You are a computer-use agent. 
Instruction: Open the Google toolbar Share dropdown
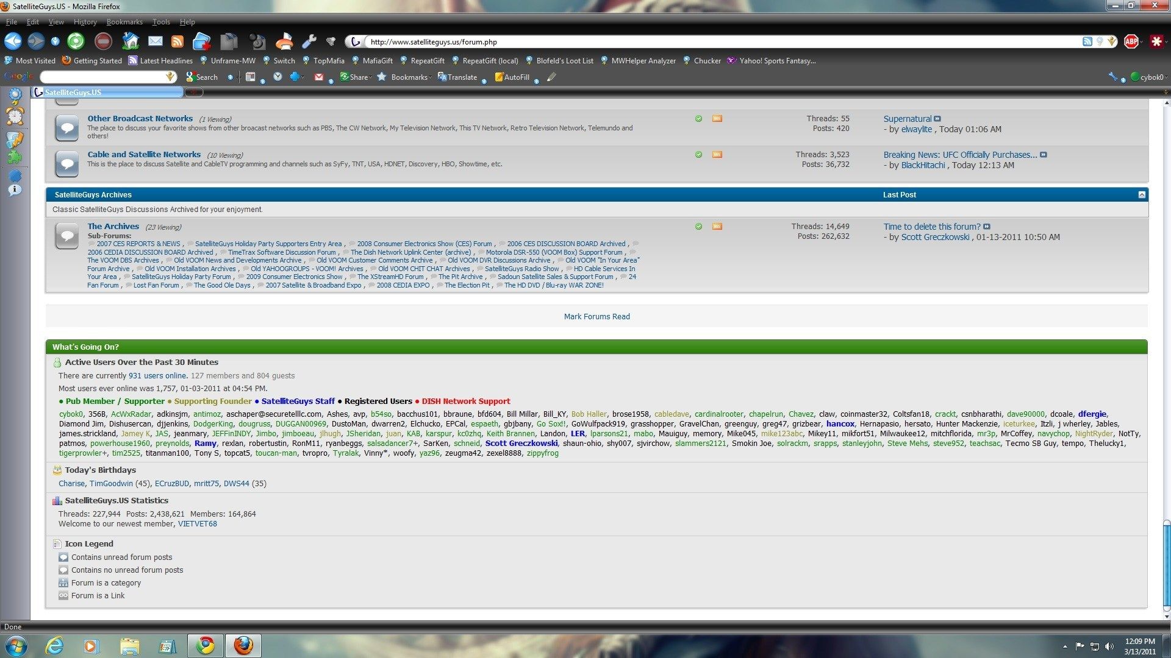coord(356,77)
